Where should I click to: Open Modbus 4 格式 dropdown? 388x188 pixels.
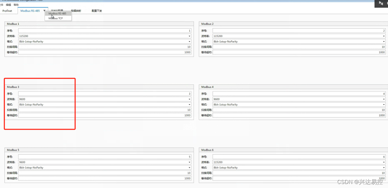(299, 104)
